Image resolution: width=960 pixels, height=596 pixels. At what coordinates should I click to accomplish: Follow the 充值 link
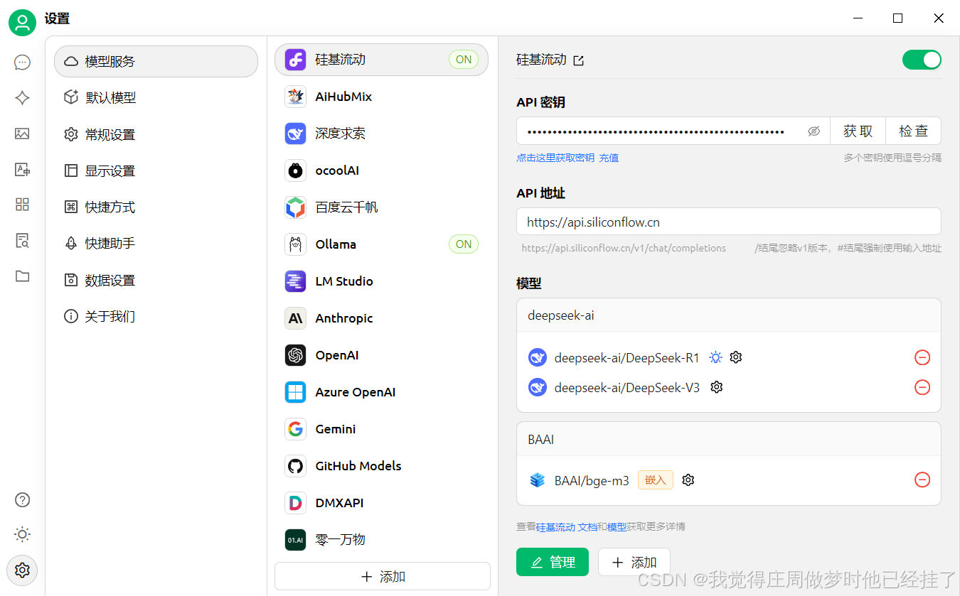[609, 158]
